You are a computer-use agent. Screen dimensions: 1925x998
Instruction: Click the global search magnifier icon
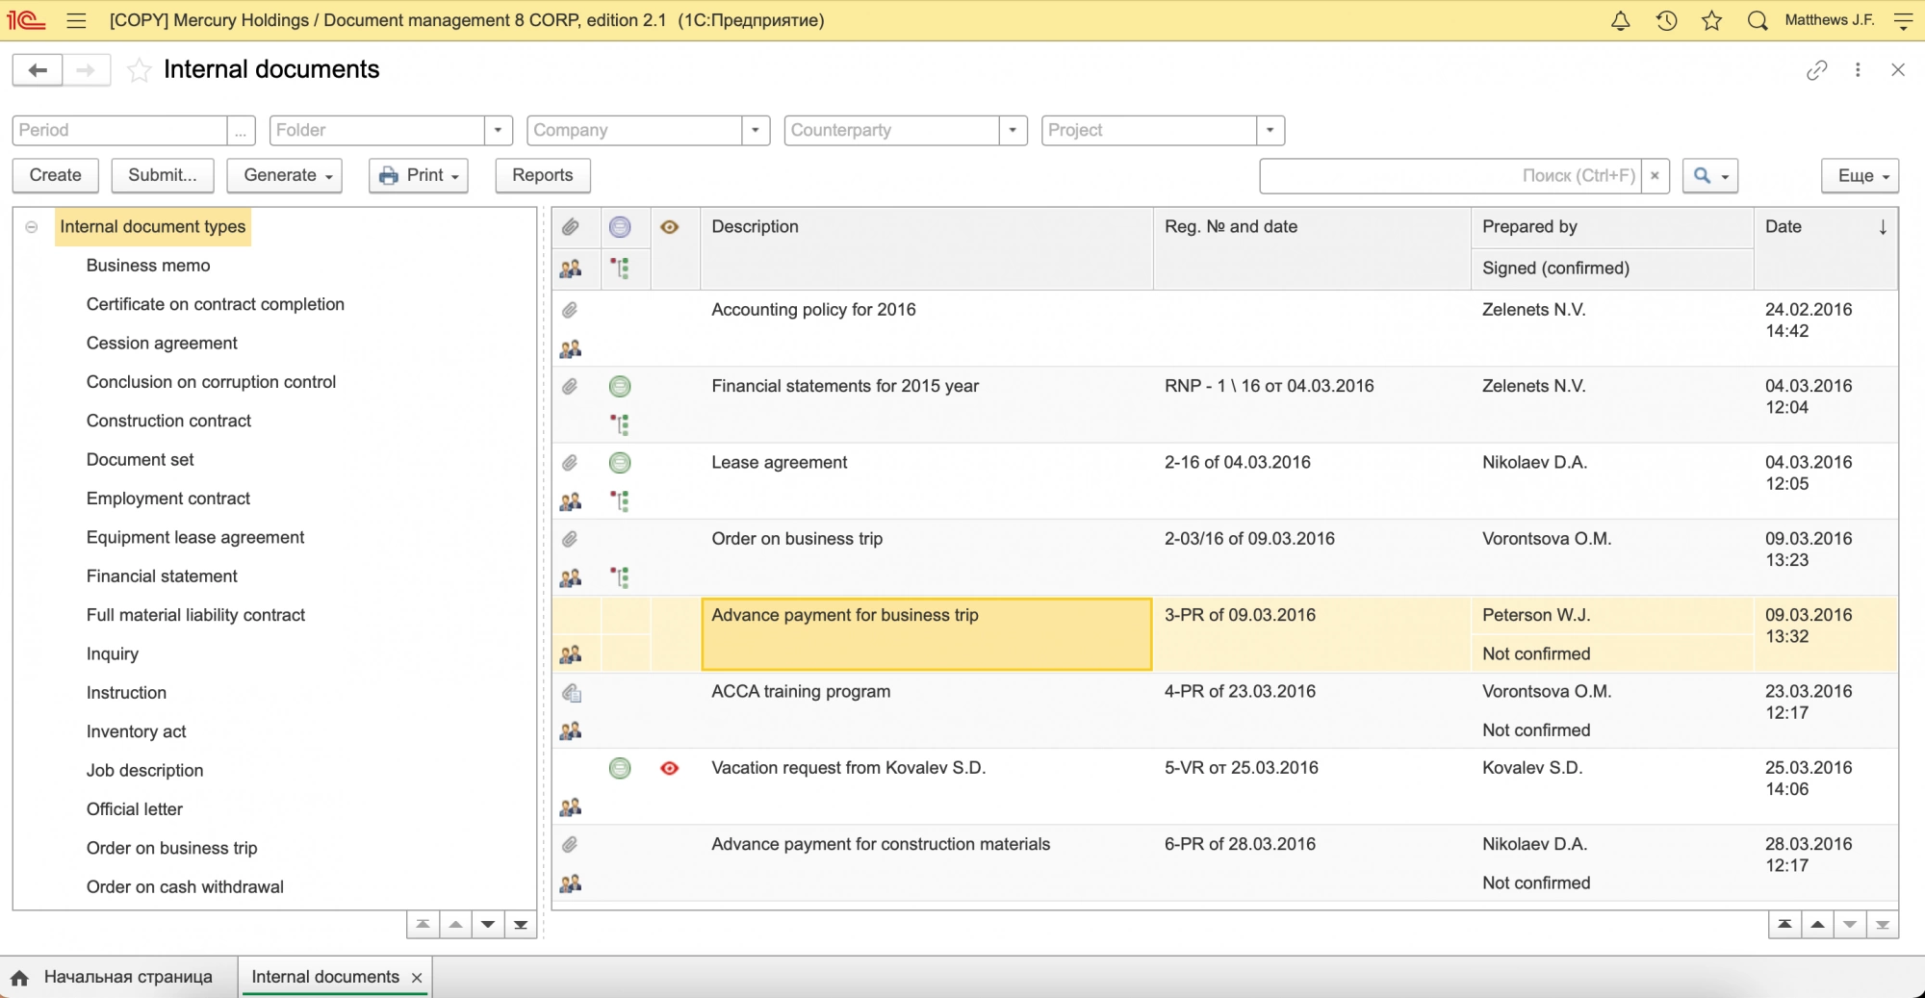point(1757,20)
